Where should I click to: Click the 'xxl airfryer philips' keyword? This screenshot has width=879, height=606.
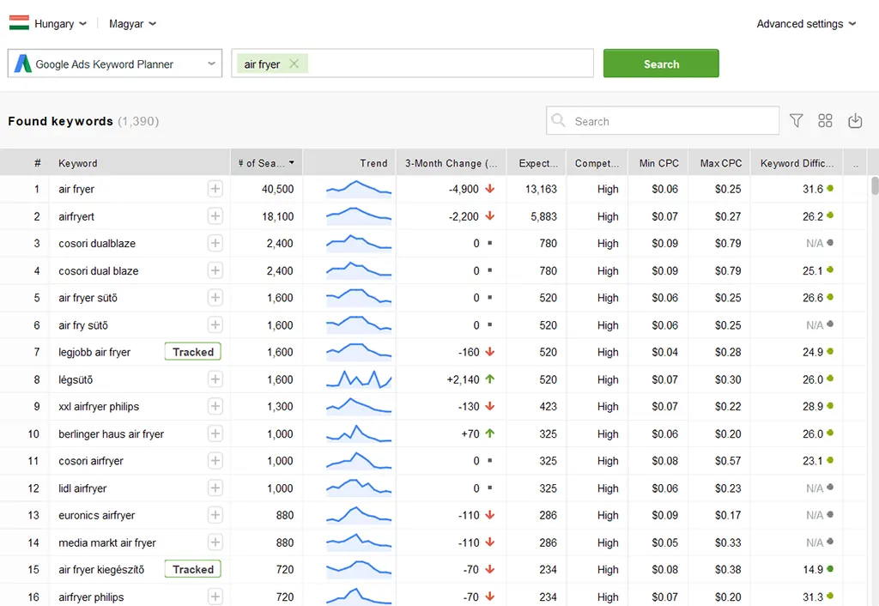click(x=99, y=407)
